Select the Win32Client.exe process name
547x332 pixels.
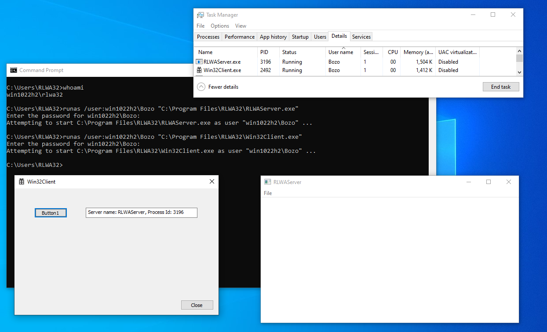[222, 70]
